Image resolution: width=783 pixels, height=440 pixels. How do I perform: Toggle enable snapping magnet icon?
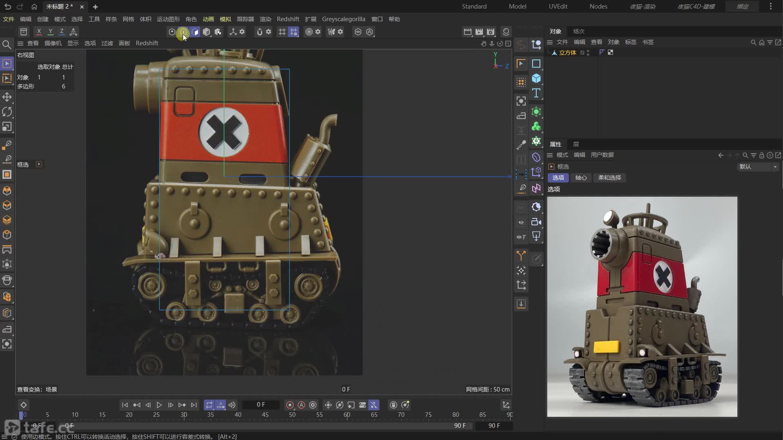260,32
